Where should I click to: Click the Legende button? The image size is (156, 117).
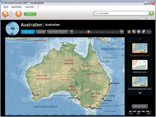coord(41,32)
